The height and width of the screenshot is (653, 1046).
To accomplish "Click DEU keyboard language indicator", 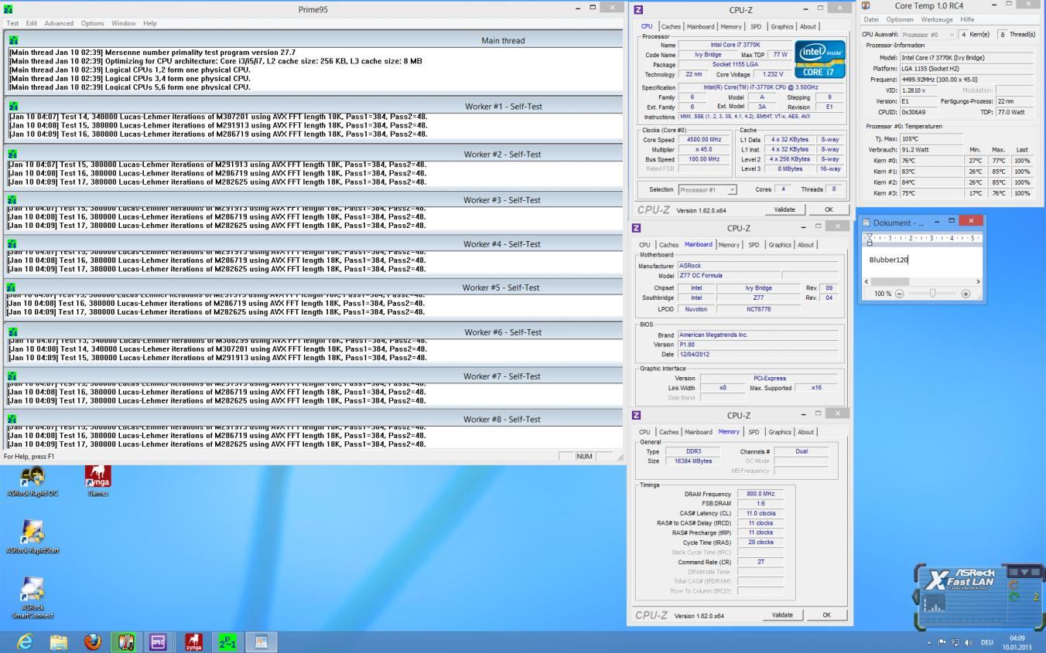I will tap(987, 642).
